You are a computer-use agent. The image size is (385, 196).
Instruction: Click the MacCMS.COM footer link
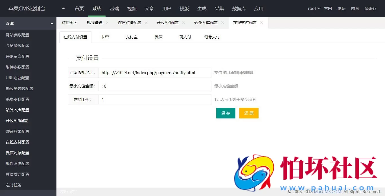click(326, 191)
